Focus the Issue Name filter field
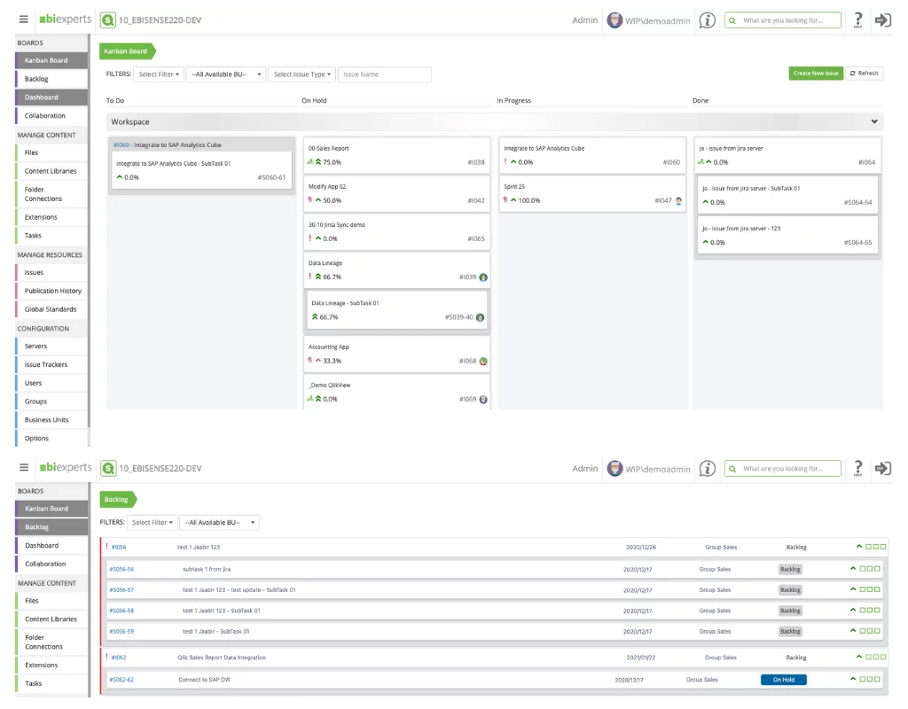Screen dimensions: 908x709 (385, 74)
